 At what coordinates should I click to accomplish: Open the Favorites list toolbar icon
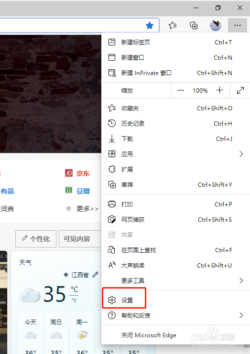[x=173, y=25]
